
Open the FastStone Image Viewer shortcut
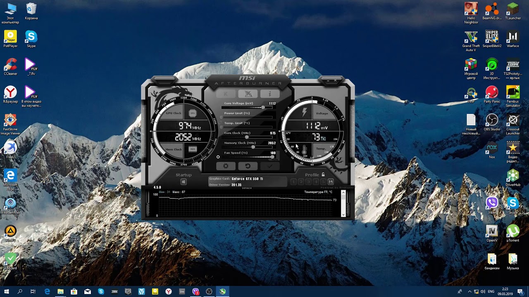[10, 125]
